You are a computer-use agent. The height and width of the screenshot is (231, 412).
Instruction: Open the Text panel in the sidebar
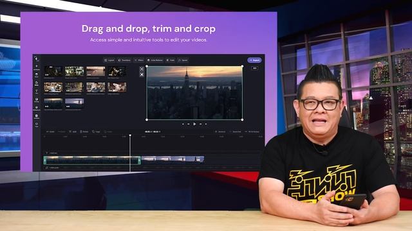[x=37, y=92]
